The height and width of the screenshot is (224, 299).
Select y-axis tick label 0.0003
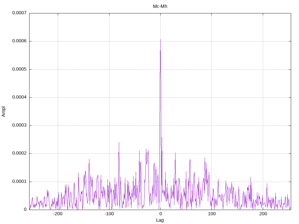point(20,125)
